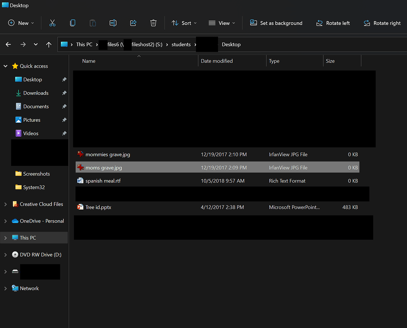407x328 pixels.
Task: Set selected image as desktop background
Action: 276,23
